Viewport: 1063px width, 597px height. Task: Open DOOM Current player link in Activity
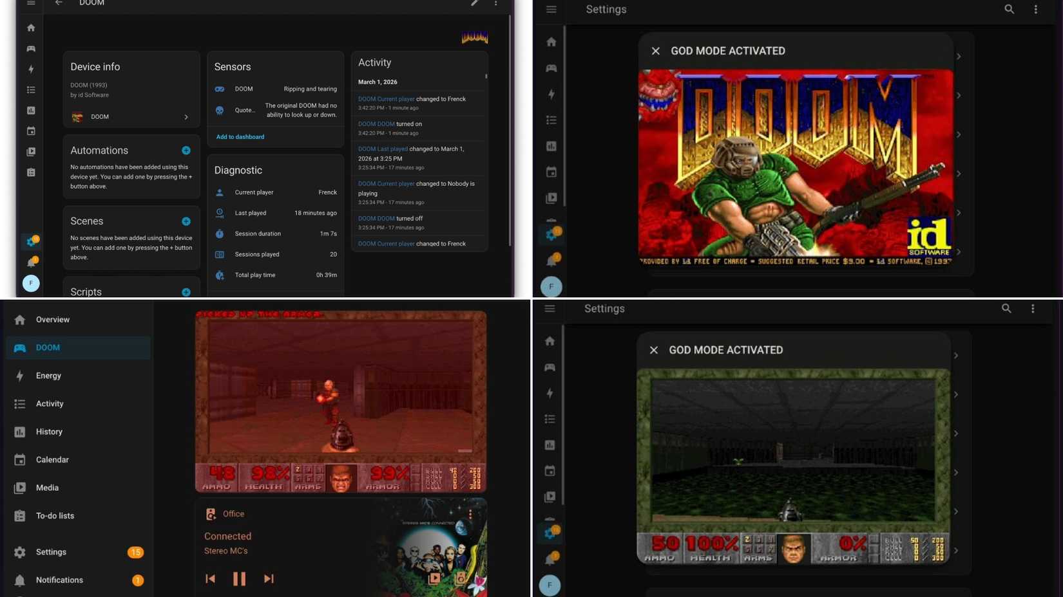pos(387,99)
